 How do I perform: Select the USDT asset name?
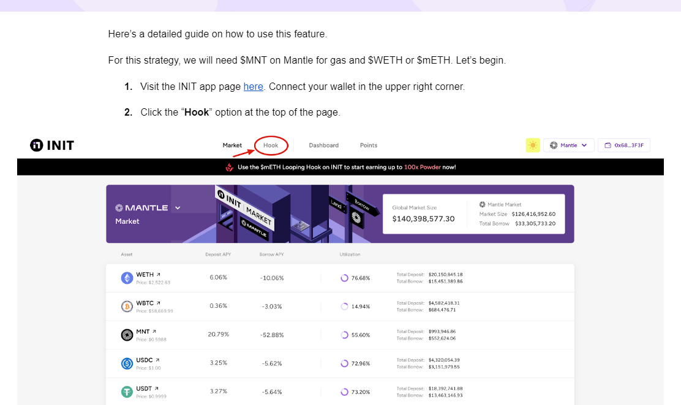point(144,388)
